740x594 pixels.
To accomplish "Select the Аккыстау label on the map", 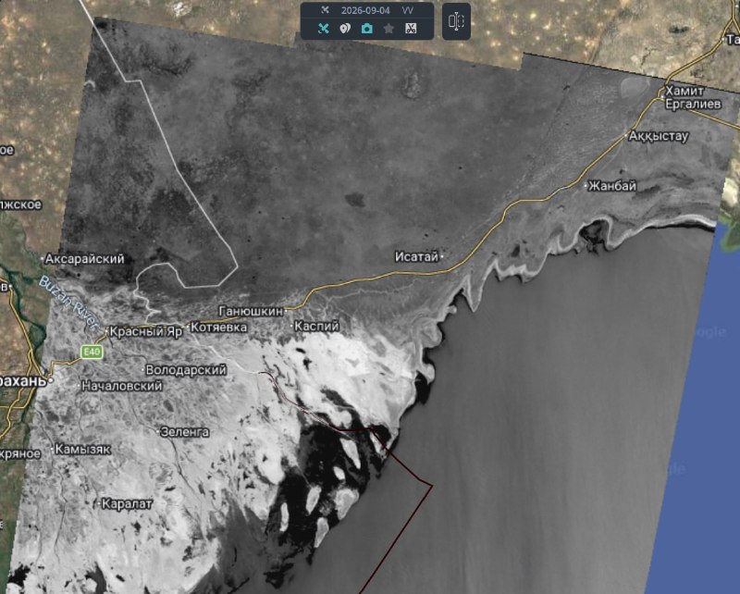I will (x=659, y=136).
